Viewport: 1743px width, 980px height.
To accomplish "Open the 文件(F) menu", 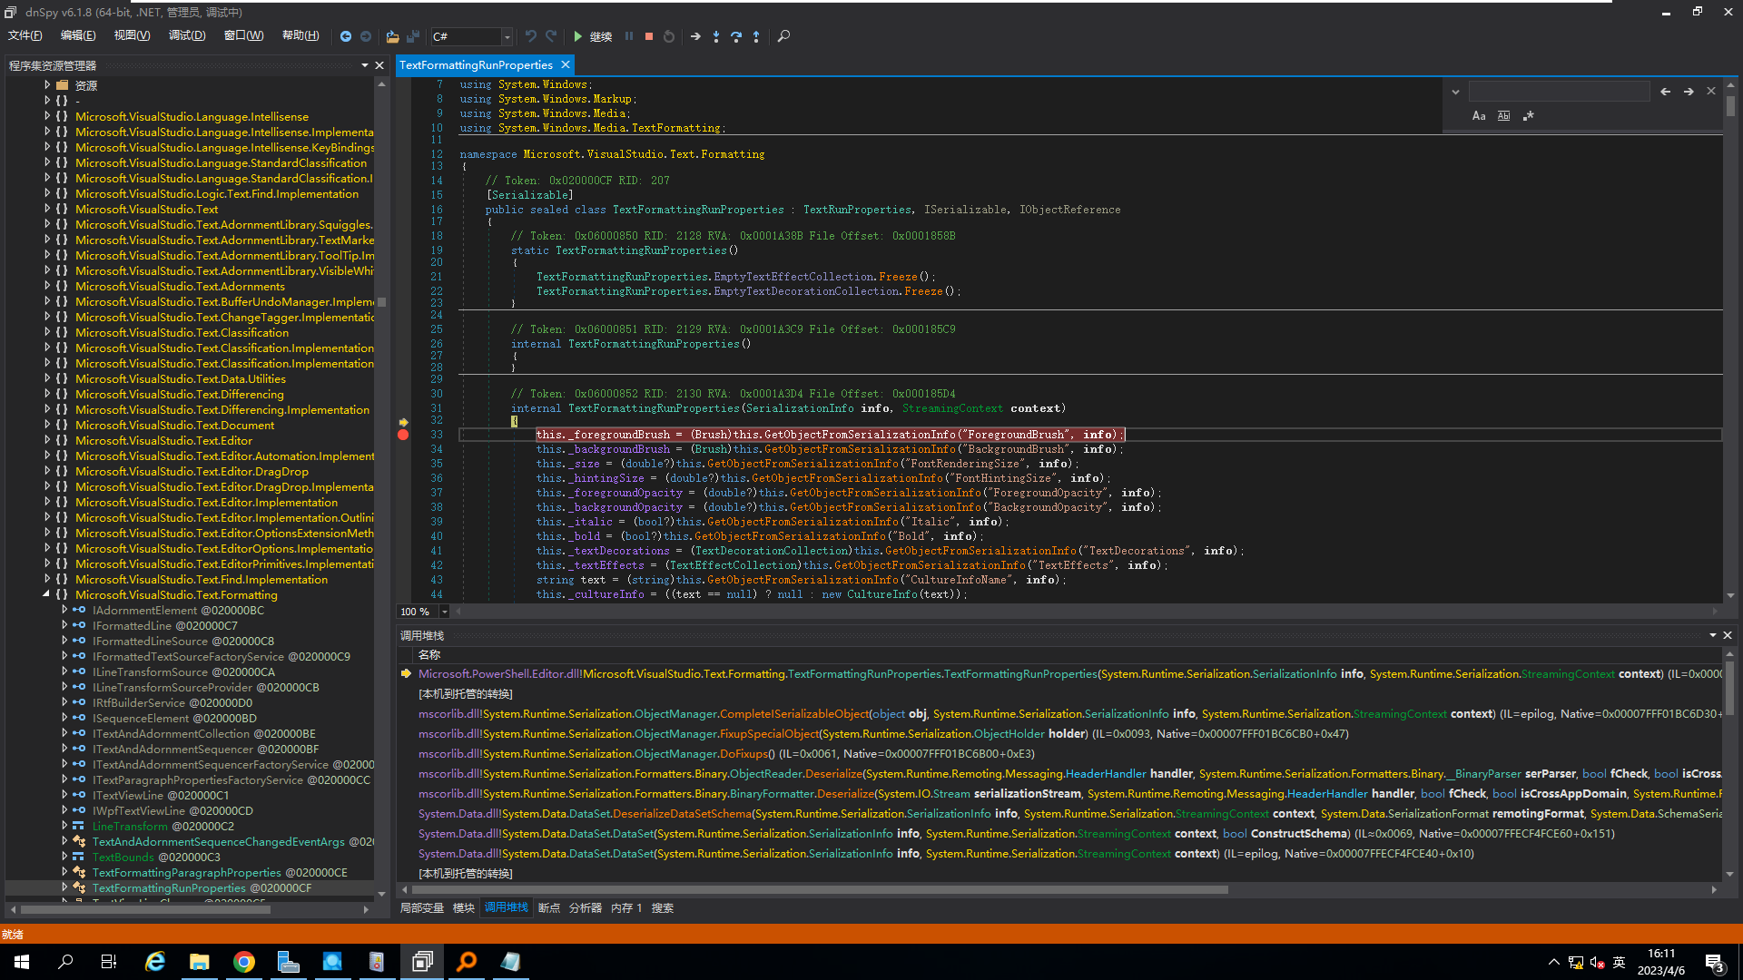I will (x=25, y=35).
